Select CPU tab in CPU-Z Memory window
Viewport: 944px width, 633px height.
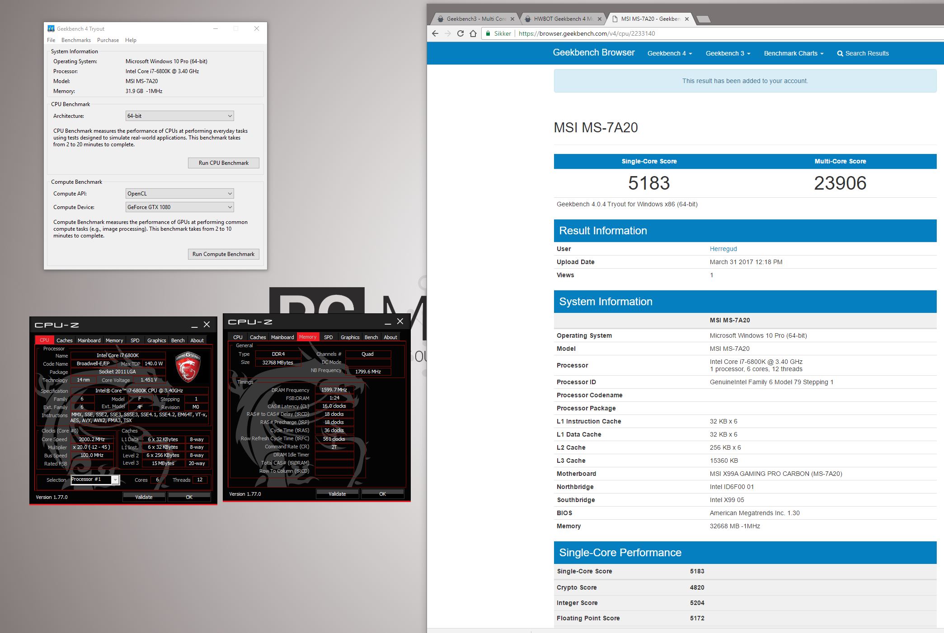click(238, 337)
